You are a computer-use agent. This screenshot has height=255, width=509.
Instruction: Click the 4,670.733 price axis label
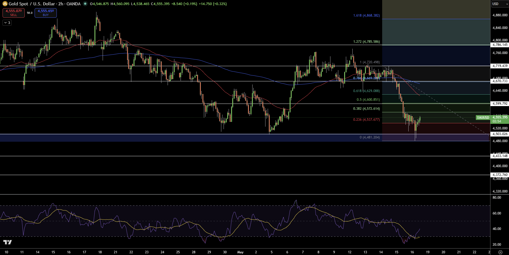(x=500, y=81)
